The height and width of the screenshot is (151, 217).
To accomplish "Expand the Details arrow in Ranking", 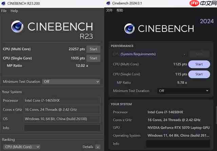I will tap(98, 147).
